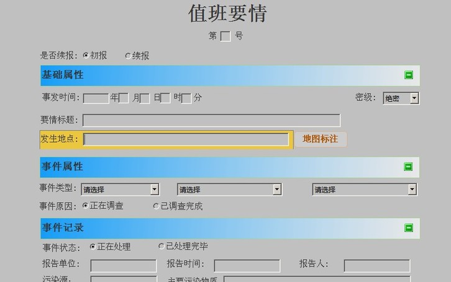Open the rightmost 事件类型 dropdown
451x282 pixels.
point(412,190)
